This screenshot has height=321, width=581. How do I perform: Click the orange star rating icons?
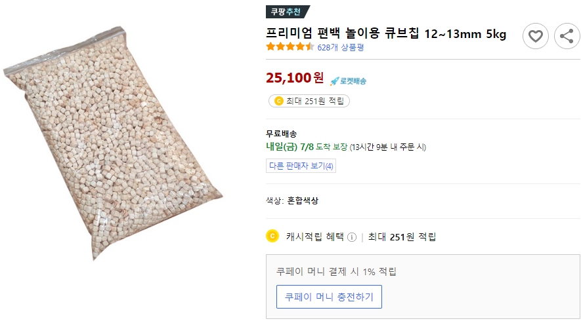(x=290, y=47)
